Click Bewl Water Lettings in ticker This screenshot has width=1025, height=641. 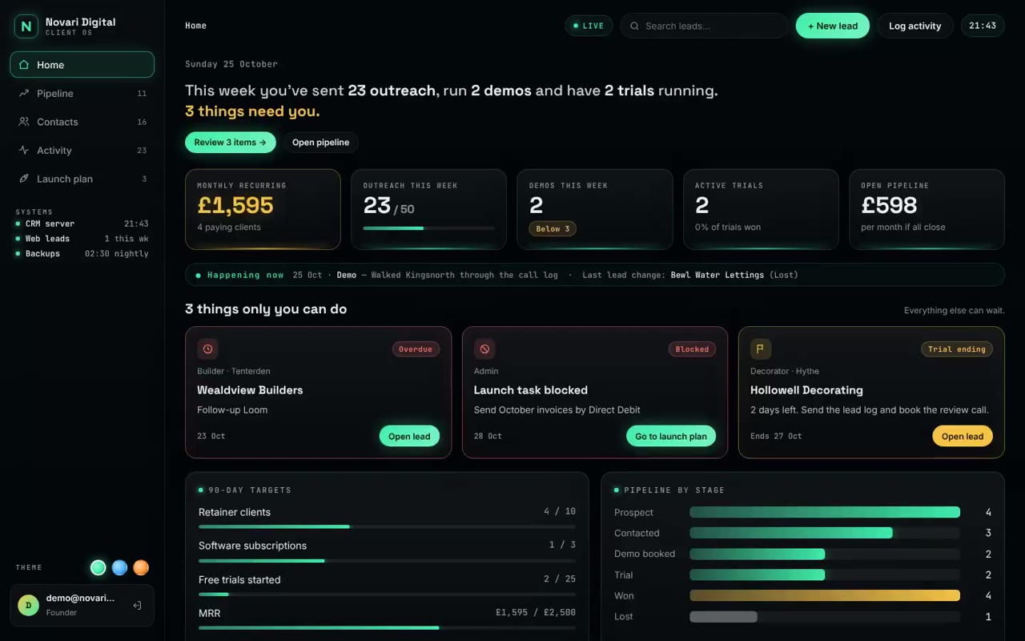click(717, 275)
